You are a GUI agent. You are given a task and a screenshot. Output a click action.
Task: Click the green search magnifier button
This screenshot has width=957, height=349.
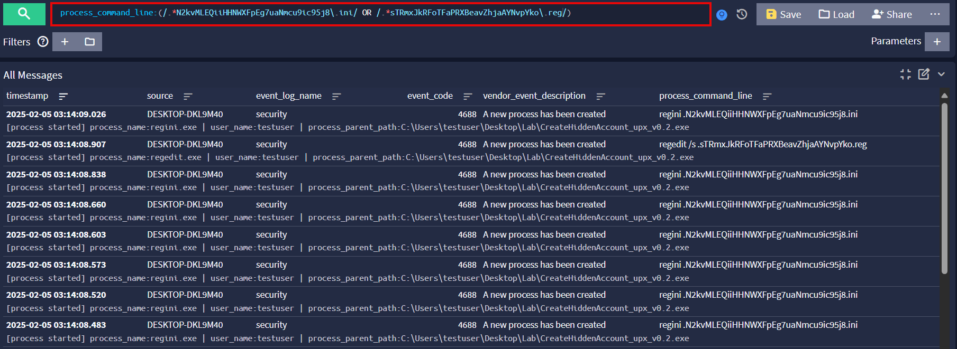click(24, 14)
